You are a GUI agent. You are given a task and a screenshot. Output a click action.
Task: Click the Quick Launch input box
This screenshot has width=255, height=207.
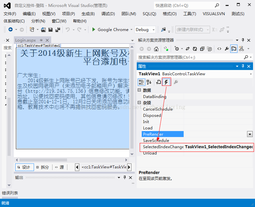[x=184, y=6]
